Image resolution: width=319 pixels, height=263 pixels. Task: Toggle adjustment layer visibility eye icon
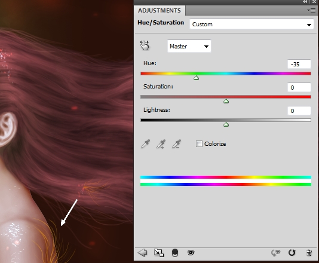point(191,253)
